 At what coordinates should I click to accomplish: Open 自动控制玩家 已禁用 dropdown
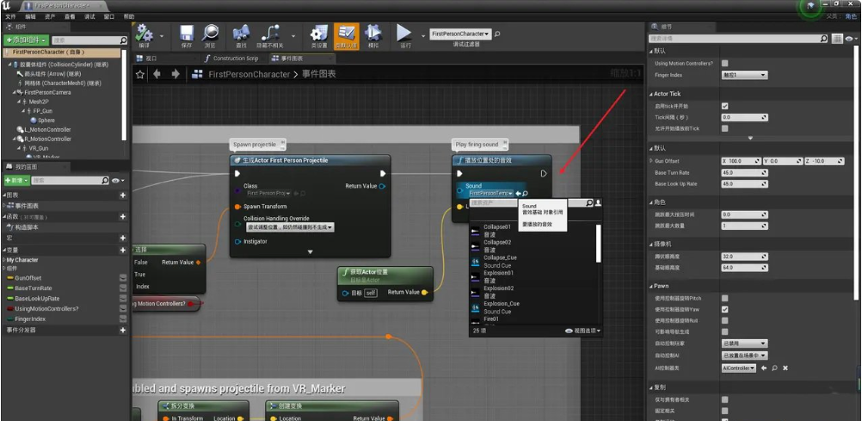(x=744, y=343)
